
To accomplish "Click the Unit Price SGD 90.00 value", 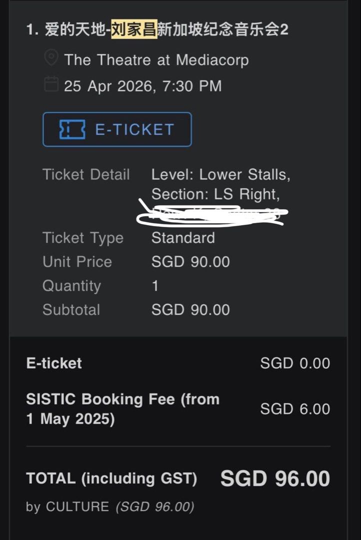I will click(190, 261).
